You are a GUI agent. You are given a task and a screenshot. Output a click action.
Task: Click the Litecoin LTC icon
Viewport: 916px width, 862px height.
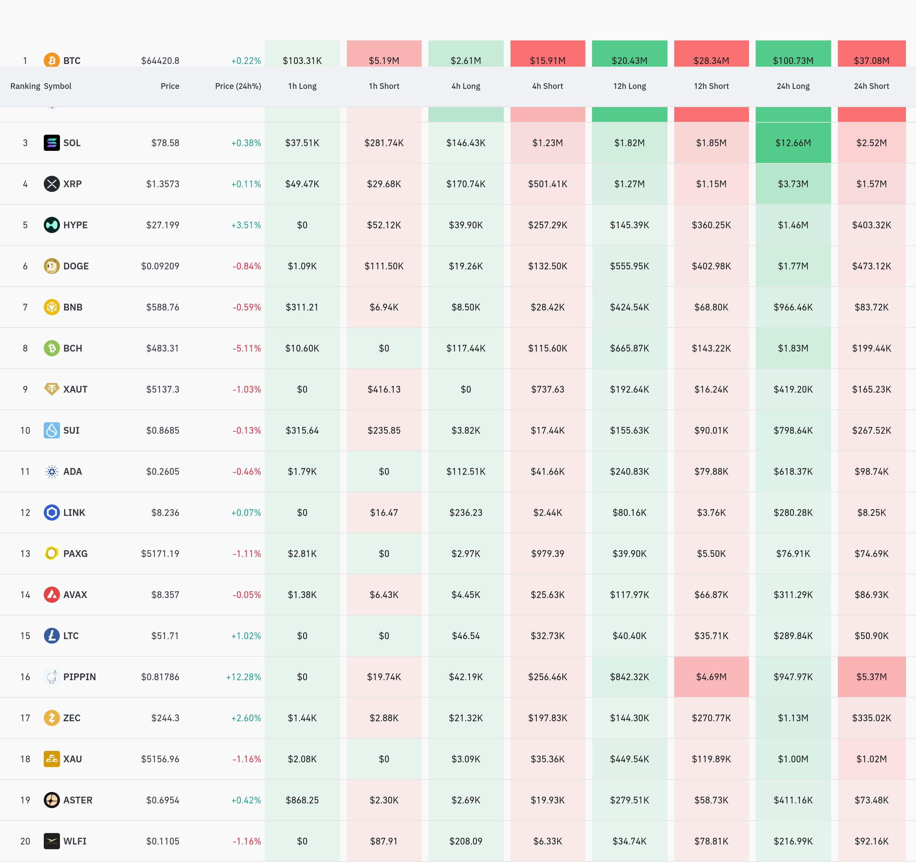(52, 636)
